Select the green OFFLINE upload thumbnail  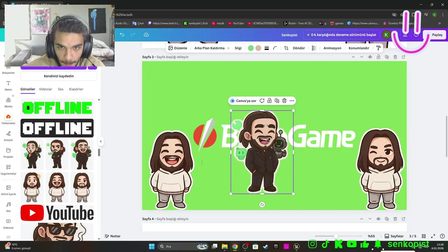coord(57,108)
